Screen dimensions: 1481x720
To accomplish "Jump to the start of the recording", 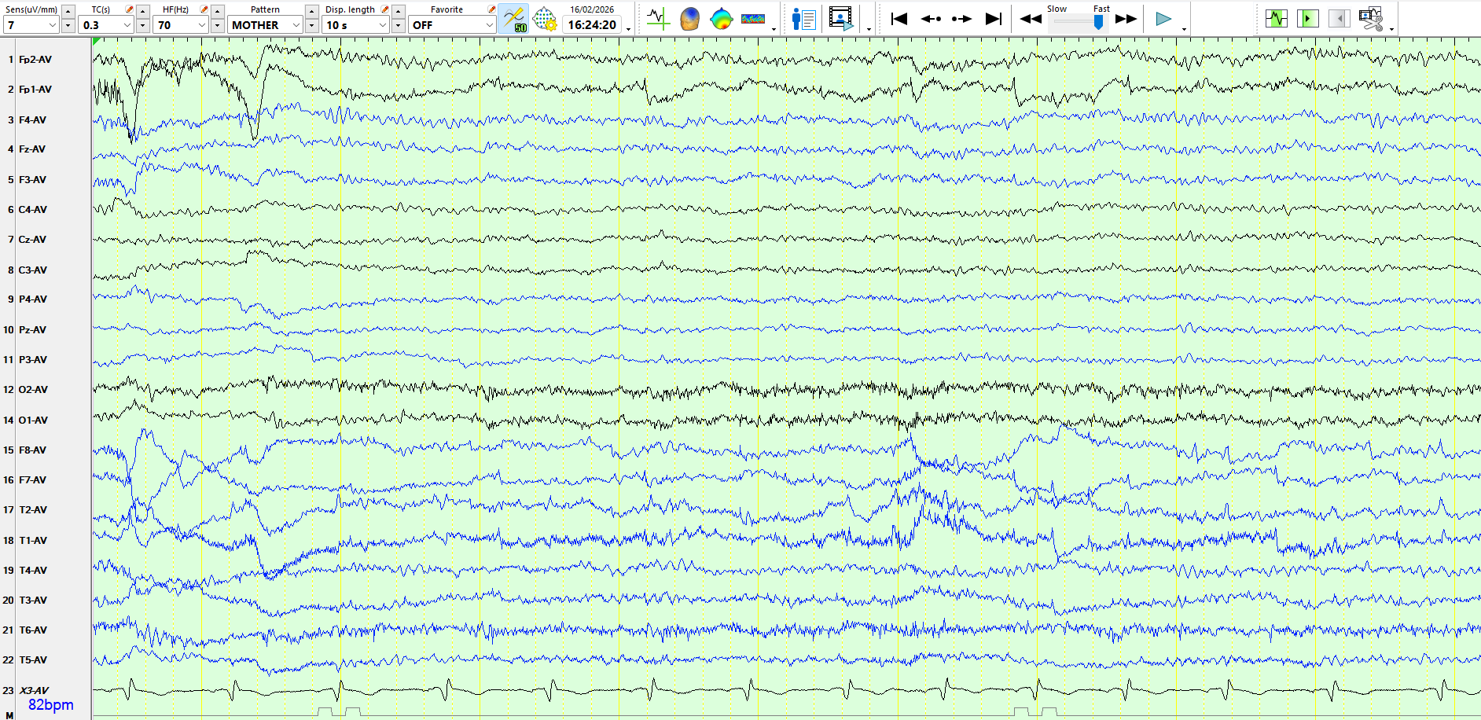I will [x=899, y=19].
